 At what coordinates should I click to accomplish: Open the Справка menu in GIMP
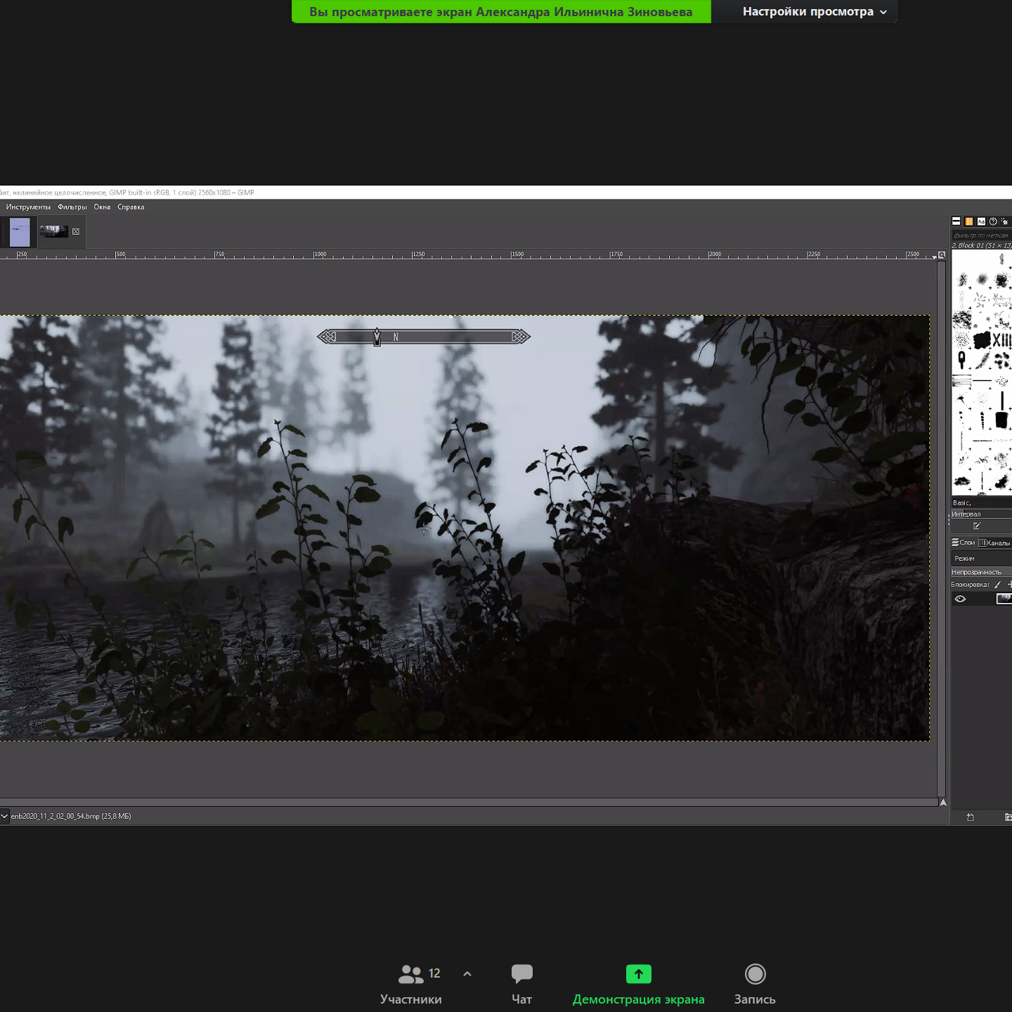131,207
